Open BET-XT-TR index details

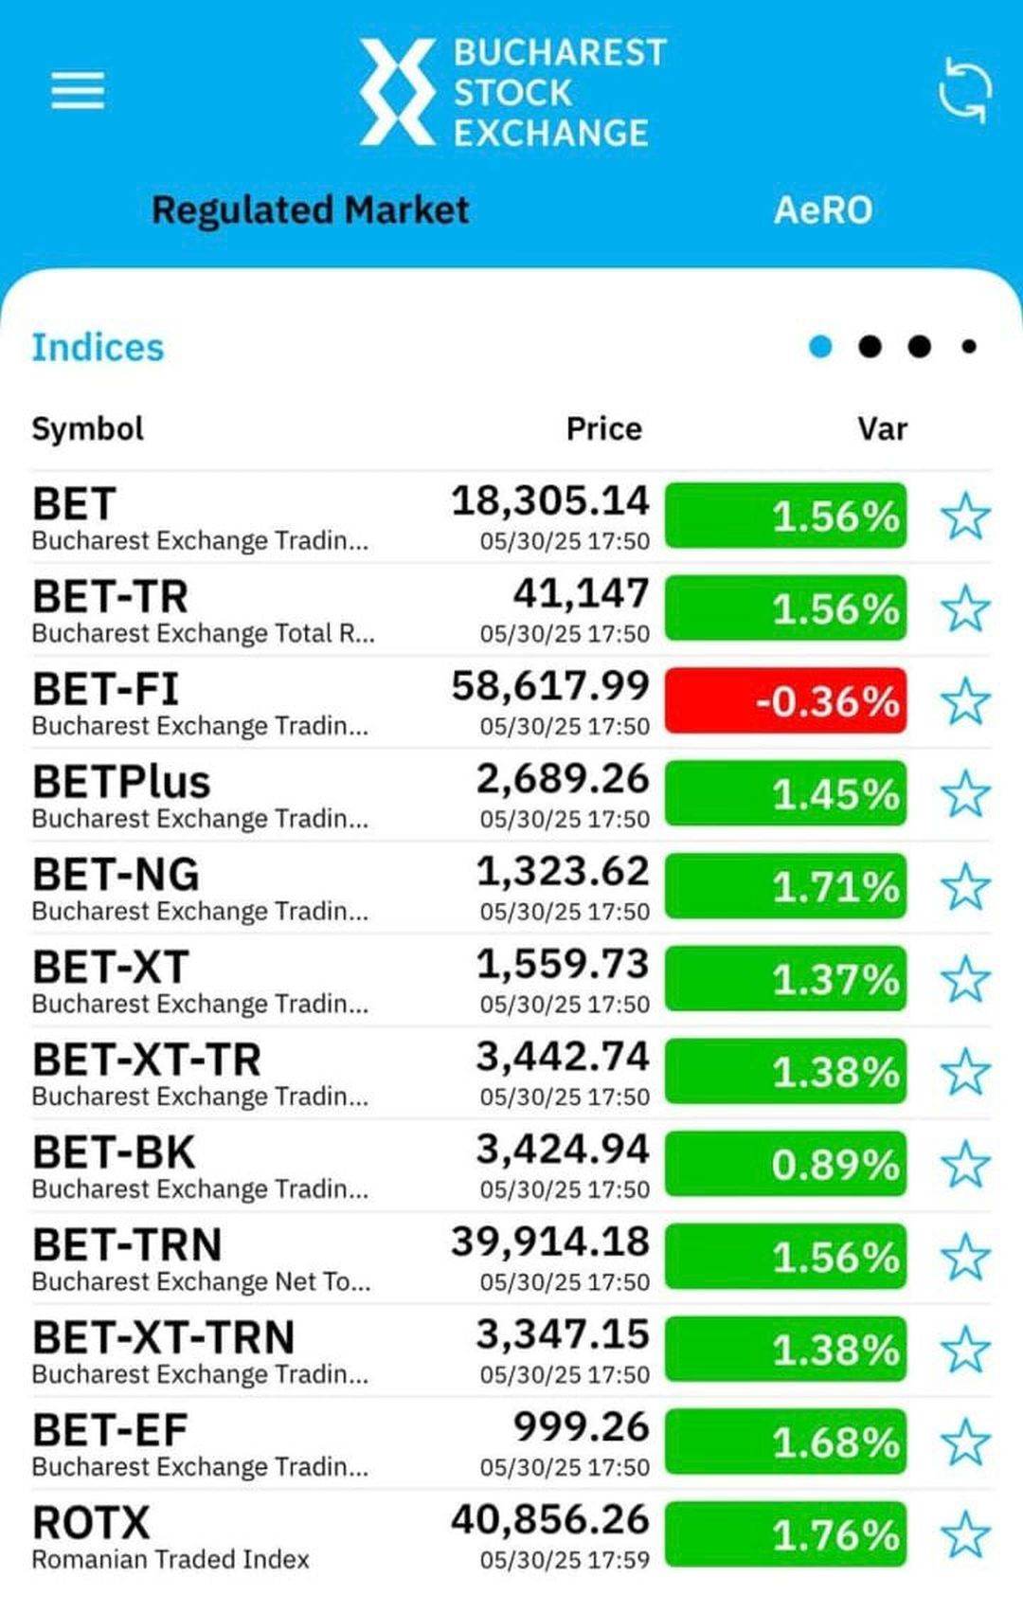click(x=511, y=1073)
